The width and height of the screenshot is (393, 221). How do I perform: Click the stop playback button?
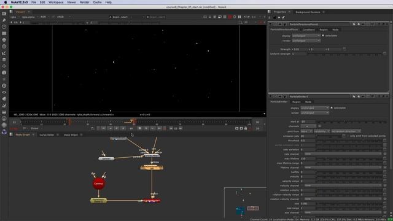pyautogui.click(x=139, y=128)
